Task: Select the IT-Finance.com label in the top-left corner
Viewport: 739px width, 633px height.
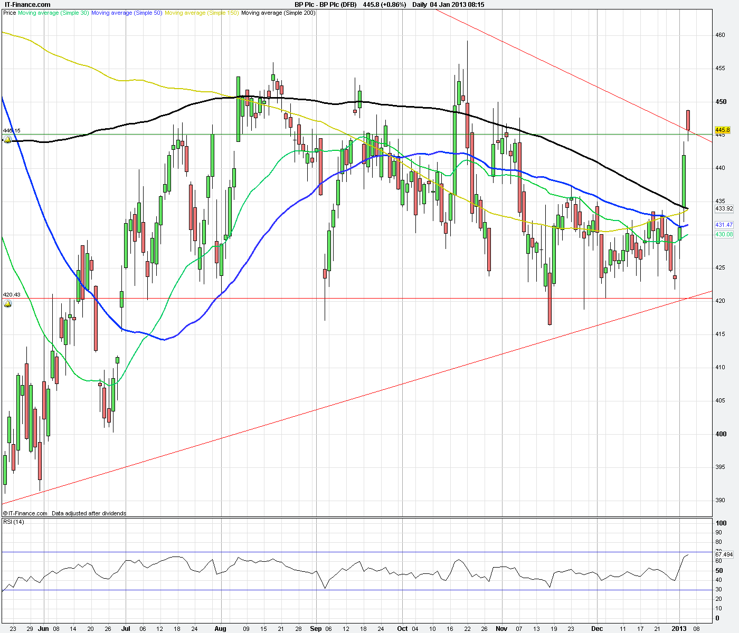Action: click(27, 5)
